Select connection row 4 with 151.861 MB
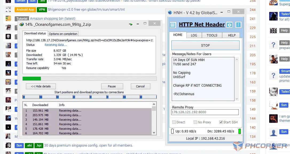The width and height of the screenshot is (290, 154). (x=87, y=124)
